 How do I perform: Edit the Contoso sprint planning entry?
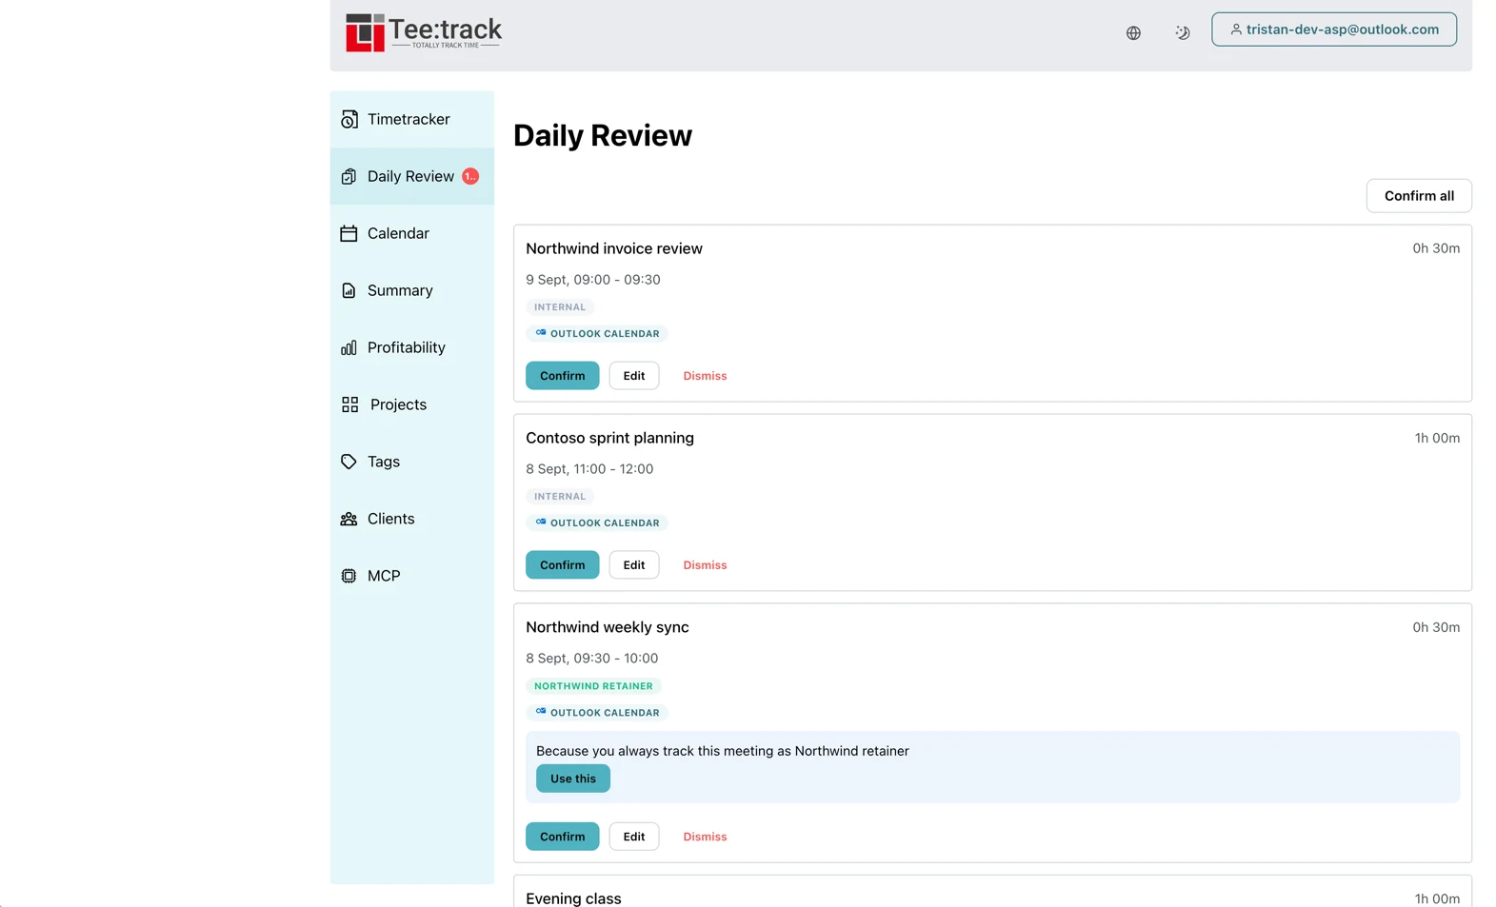click(634, 565)
